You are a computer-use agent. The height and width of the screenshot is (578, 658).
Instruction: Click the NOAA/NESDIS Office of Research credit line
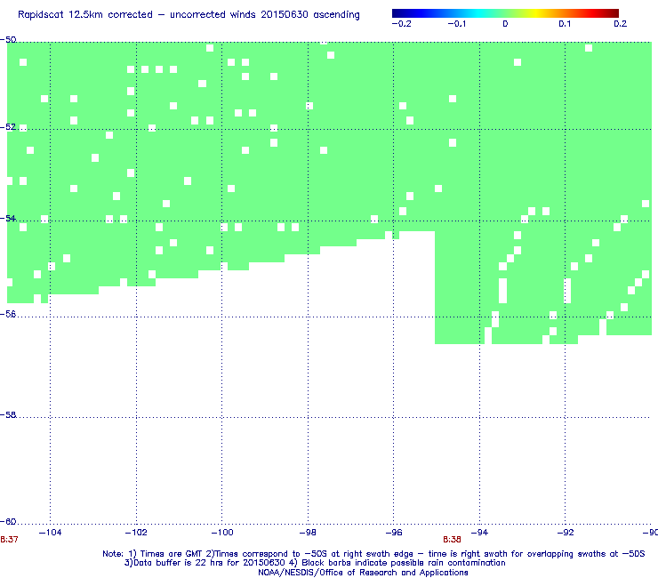pyautogui.click(x=363, y=573)
